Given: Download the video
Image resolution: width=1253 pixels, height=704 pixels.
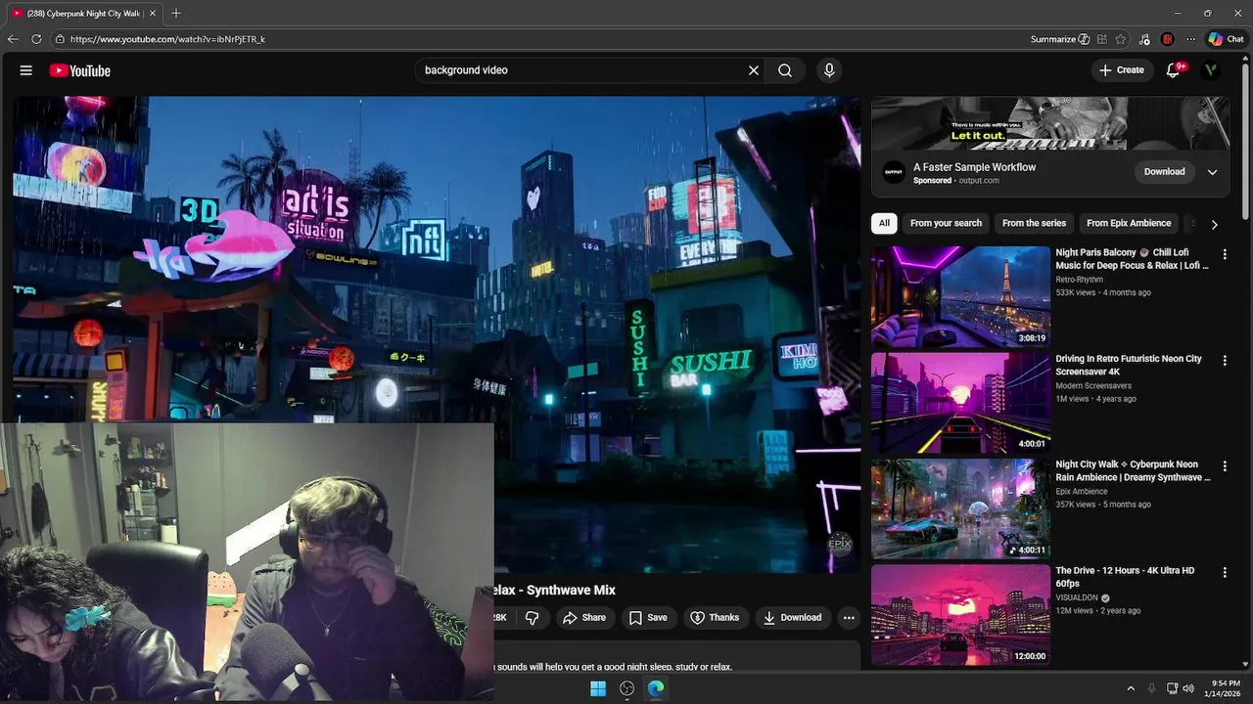Looking at the screenshot, I should [793, 618].
